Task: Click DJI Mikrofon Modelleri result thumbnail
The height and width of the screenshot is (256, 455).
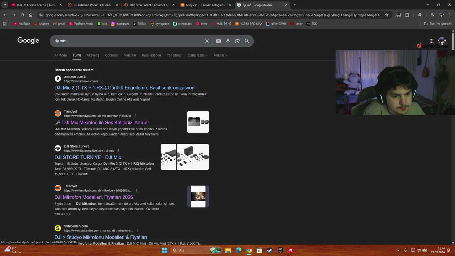Action: (198, 197)
